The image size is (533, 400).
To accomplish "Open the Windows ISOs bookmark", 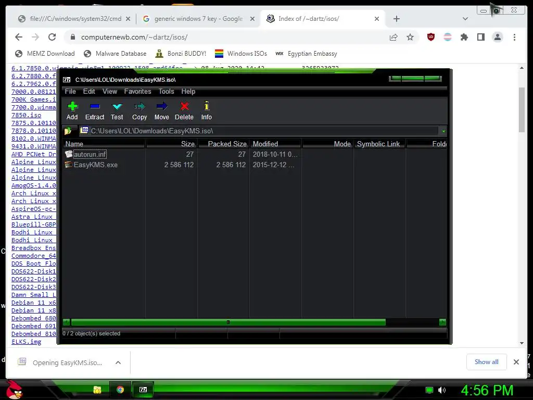I will [241, 54].
